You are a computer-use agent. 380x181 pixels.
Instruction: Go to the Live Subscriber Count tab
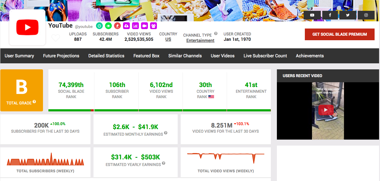point(265,56)
